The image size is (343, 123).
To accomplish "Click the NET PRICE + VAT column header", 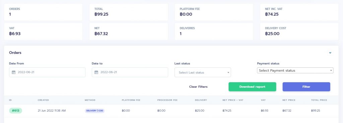I will coord(233,100).
